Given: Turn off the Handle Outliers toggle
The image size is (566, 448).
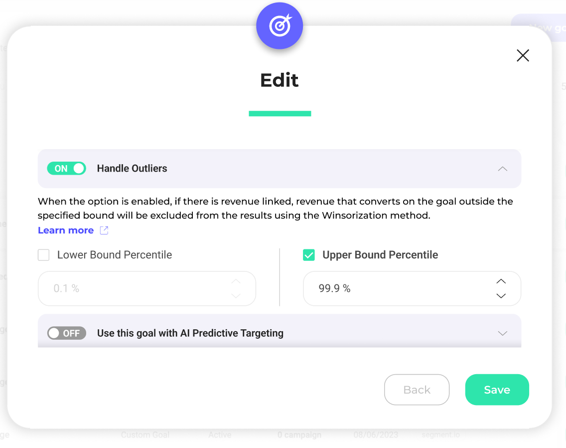Looking at the screenshot, I should (67, 169).
